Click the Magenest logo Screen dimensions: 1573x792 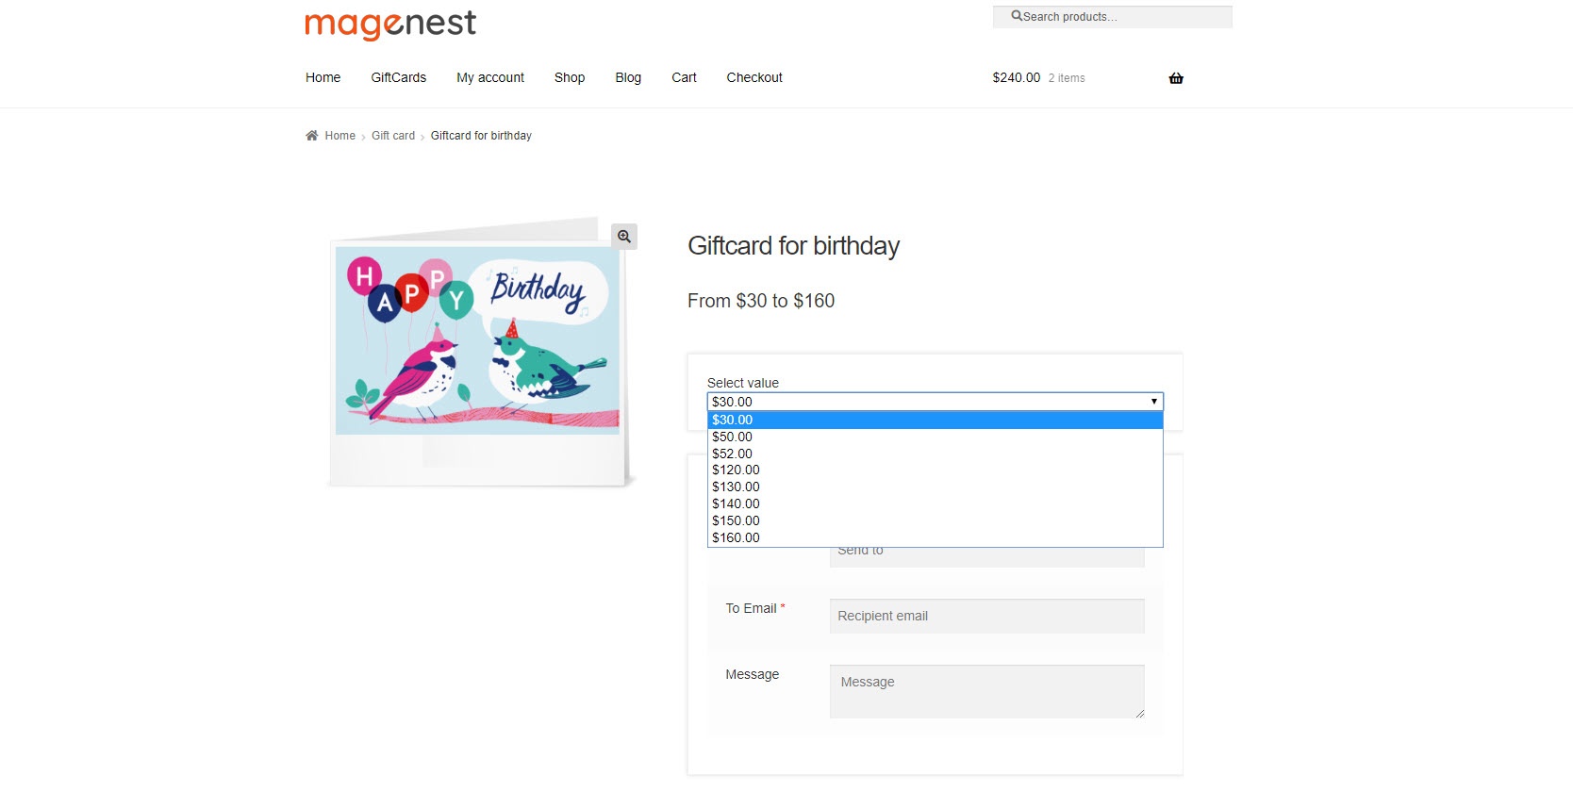click(x=390, y=25)
